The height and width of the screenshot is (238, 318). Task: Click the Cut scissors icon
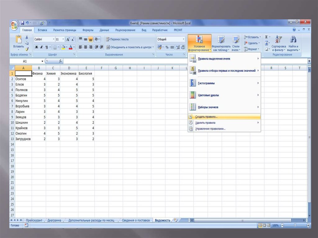27,37
